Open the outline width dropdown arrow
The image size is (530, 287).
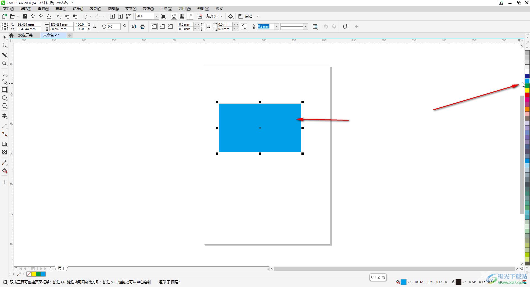click(x=276, y=27)
